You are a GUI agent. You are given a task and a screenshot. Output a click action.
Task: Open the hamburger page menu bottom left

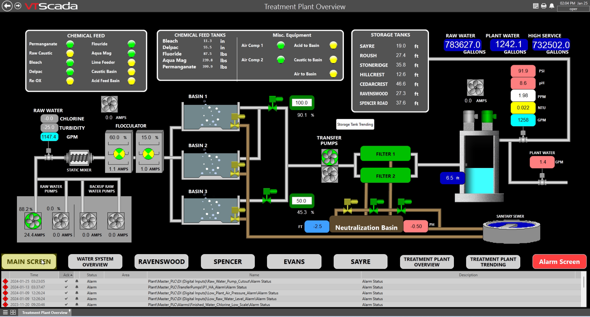[x=5, y=313]
